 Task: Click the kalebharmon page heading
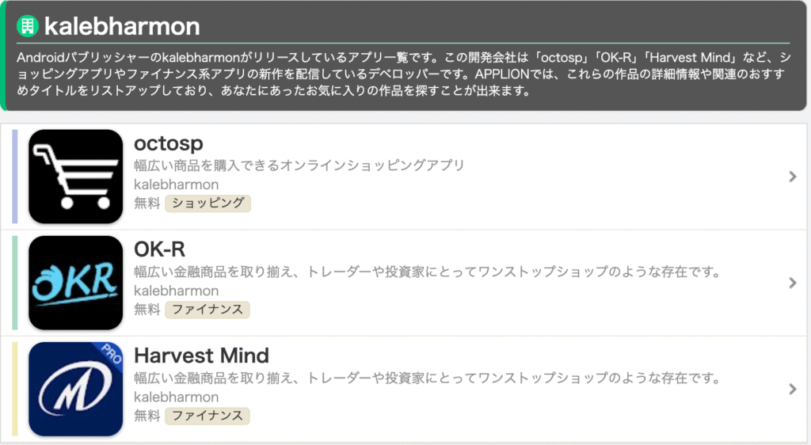click(122, 26)
